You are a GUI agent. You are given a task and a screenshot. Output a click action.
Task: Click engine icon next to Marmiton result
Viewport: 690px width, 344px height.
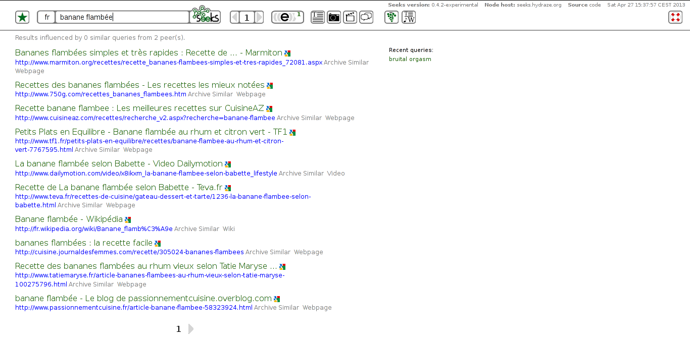[x=287, y=53]
